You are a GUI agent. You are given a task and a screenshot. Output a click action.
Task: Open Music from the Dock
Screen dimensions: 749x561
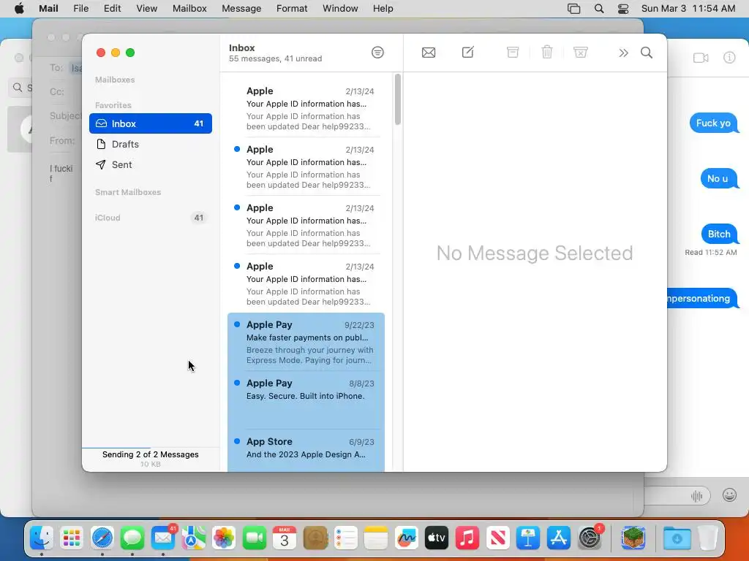pyautogui.click(x=467, y=538)
